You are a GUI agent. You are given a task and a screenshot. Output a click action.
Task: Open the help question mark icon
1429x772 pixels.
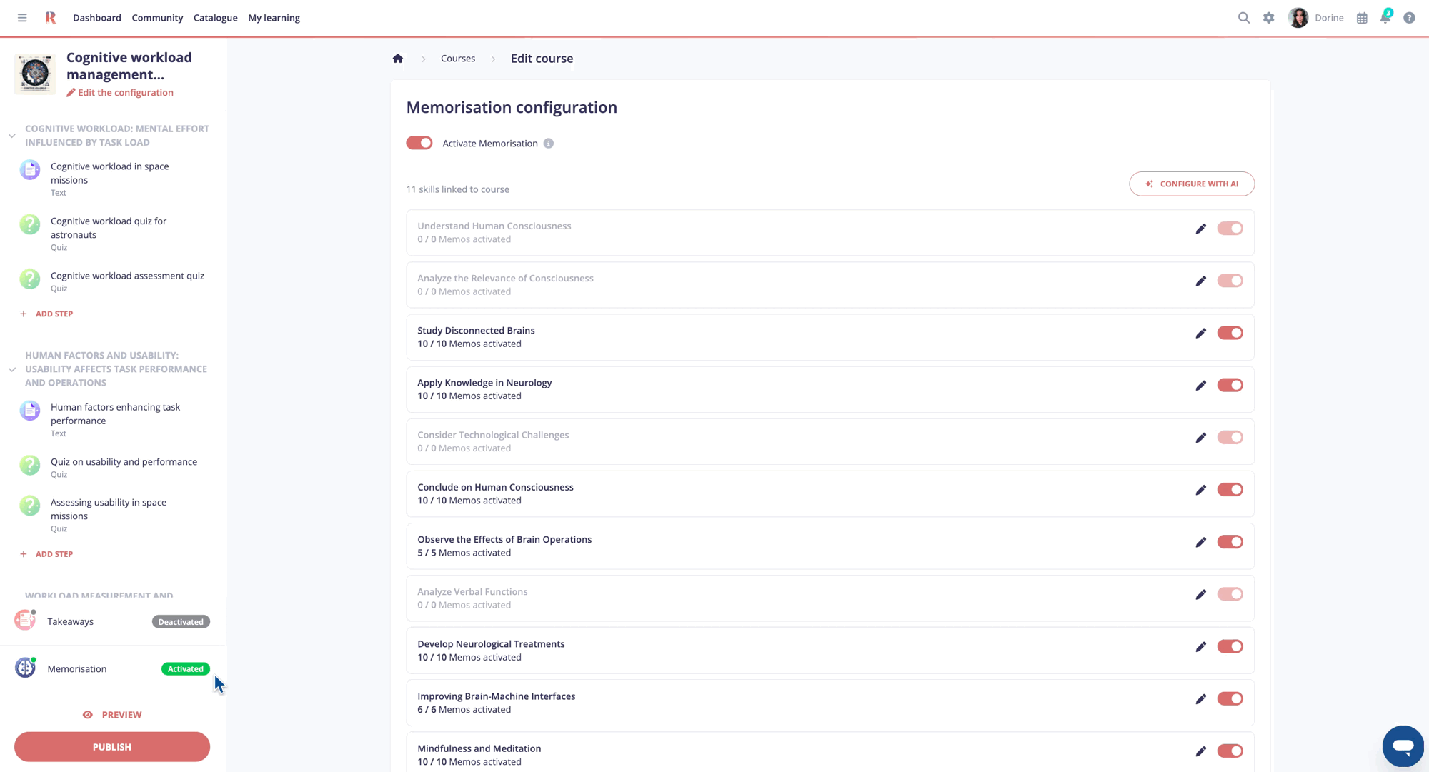coord(1409,18)
